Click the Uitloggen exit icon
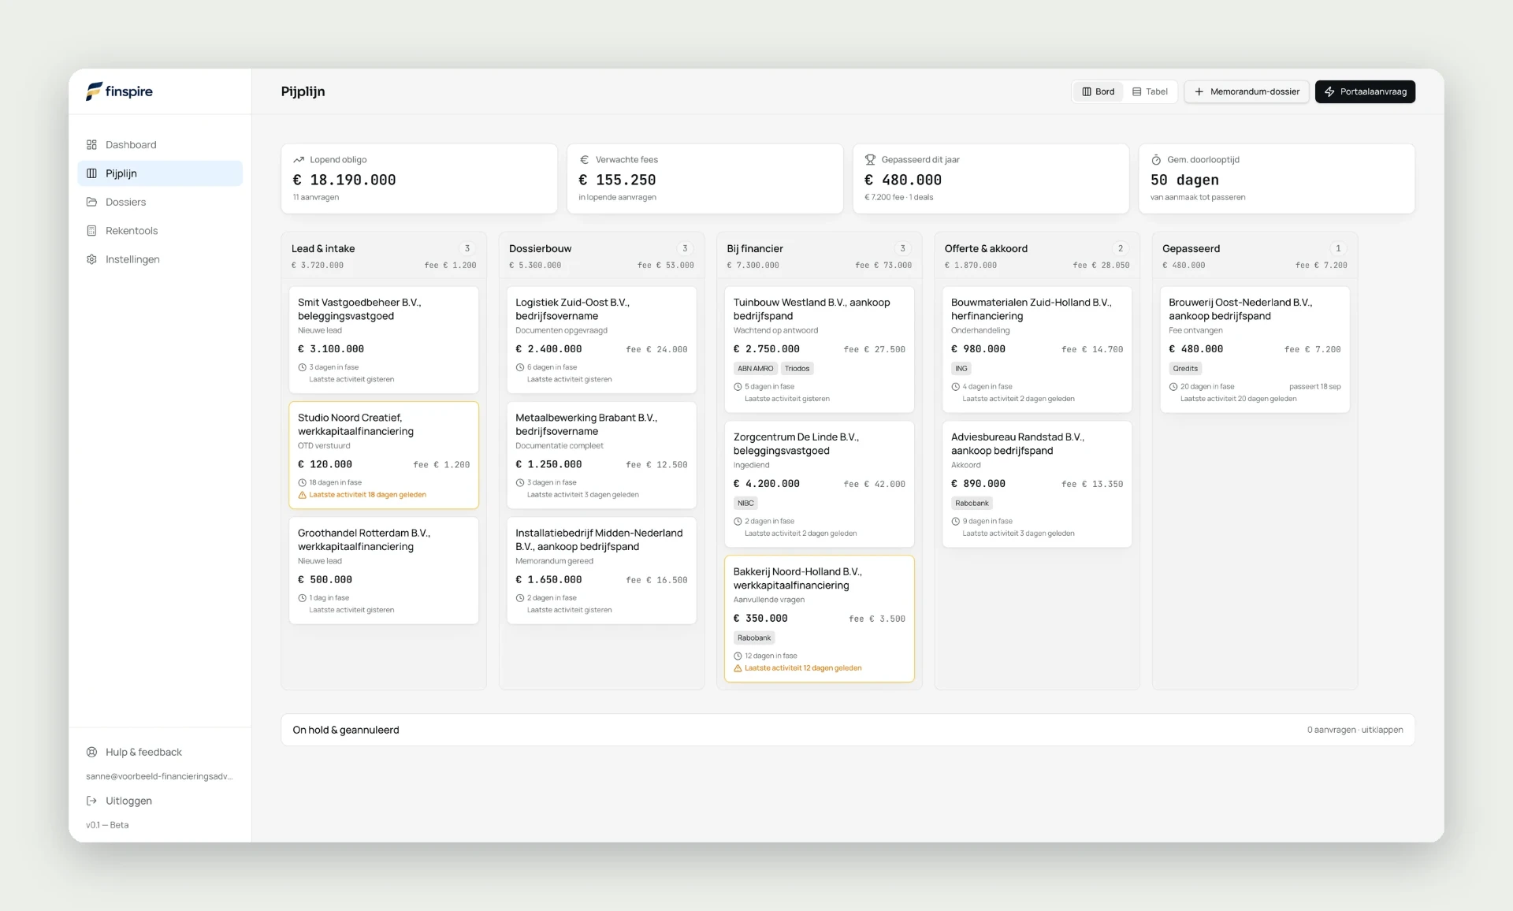Image resolution: width=1513 pixels, height=911 pixels. coord(91,801)
